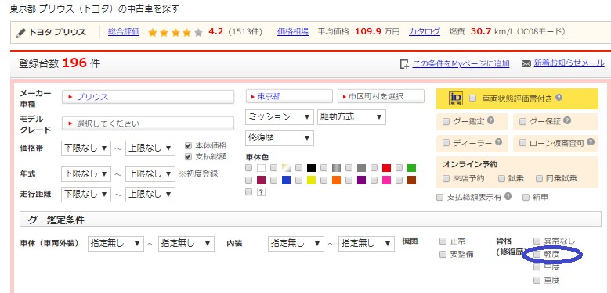Open help icon next to 支払総額表示有
This screenshot has height=293, width=611.
pyautogui.click(x=508, y=197)
